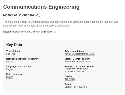
Task: Click the Communications Engineering heading
Action: 41,7
